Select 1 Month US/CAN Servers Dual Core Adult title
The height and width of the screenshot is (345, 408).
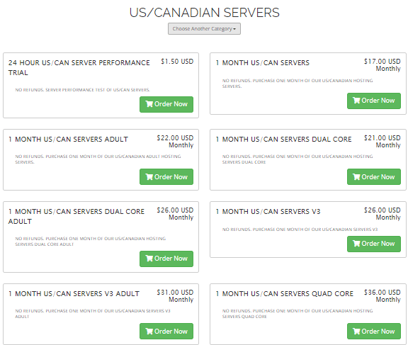76,217
